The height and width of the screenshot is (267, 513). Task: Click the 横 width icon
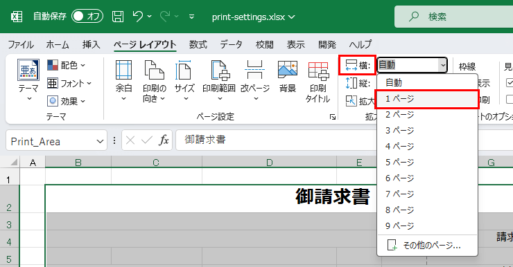351,65
